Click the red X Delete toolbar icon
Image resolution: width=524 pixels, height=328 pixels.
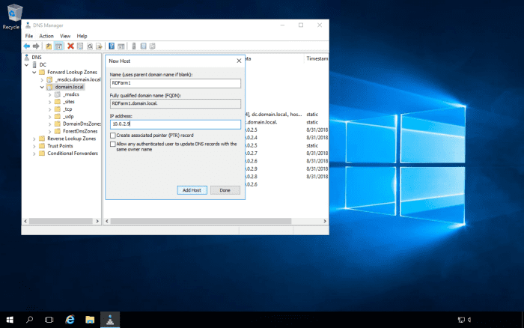(70, 46)
